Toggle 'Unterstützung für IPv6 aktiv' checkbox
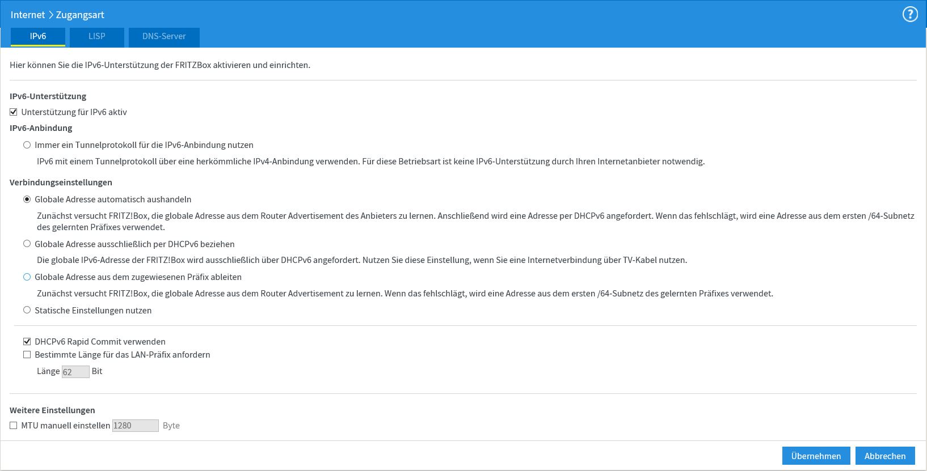Screen dimensions: 927x471 coord(14,112)
